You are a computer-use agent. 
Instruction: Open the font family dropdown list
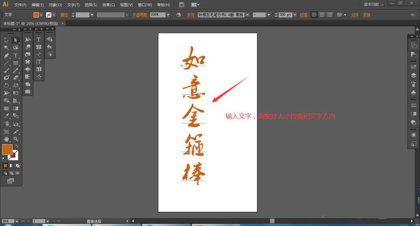tap(247, 15)
